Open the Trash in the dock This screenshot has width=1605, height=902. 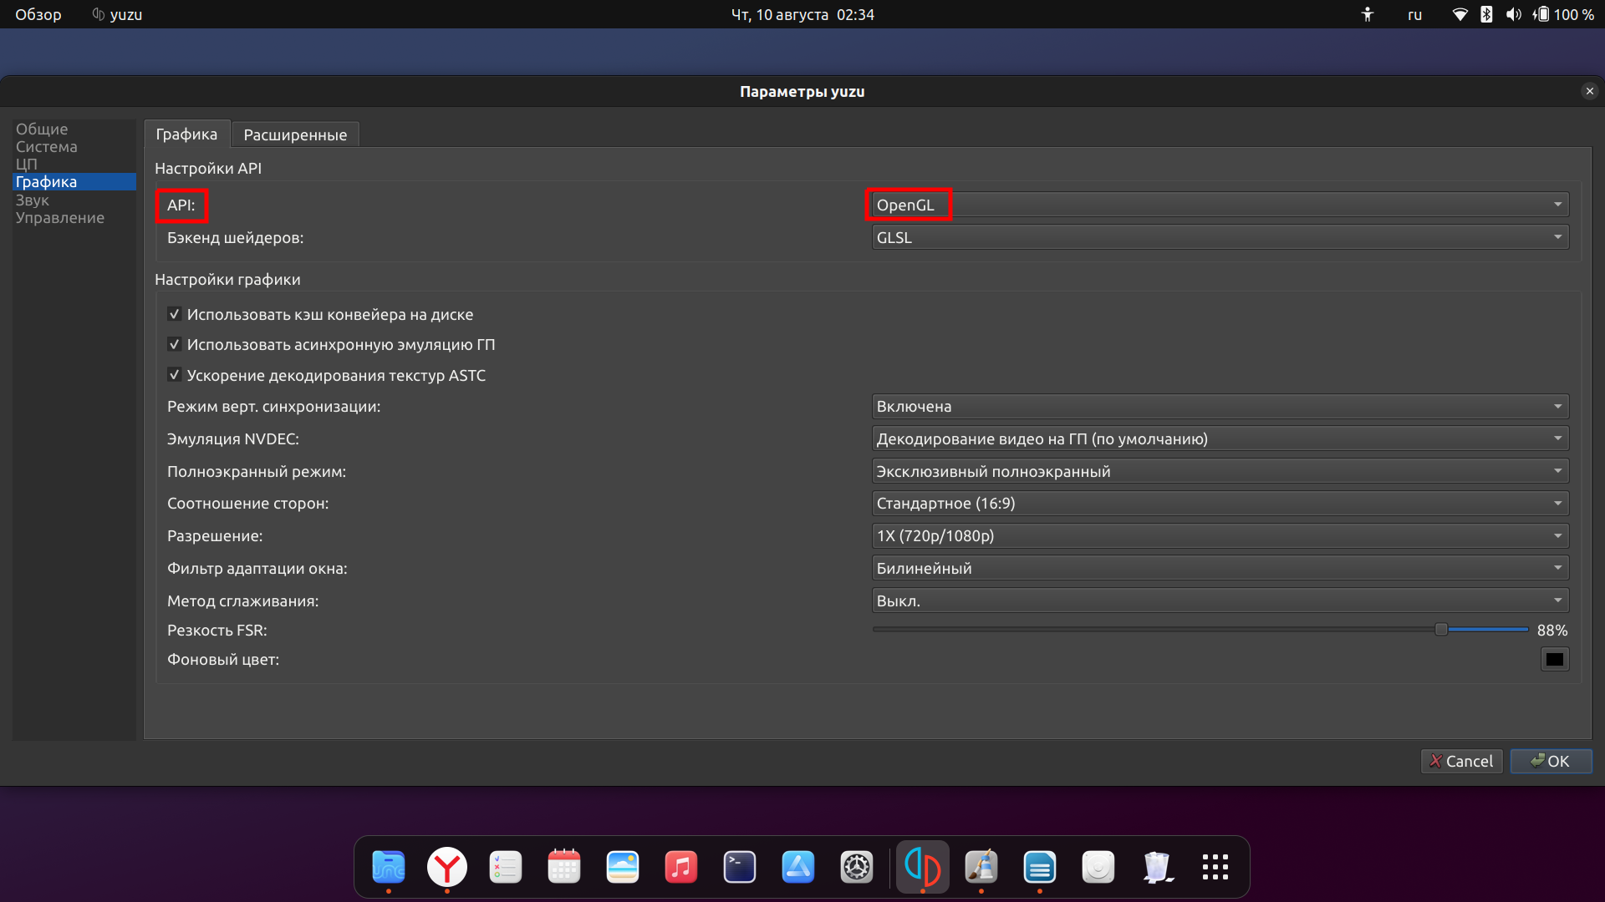coord(1157,867)
